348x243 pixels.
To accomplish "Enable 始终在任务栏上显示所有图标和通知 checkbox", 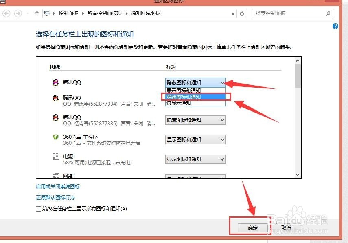I will coord(38,209).
